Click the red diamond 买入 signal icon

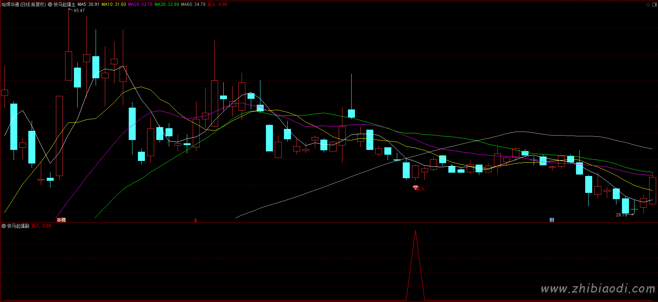click(x=416, y=188)
